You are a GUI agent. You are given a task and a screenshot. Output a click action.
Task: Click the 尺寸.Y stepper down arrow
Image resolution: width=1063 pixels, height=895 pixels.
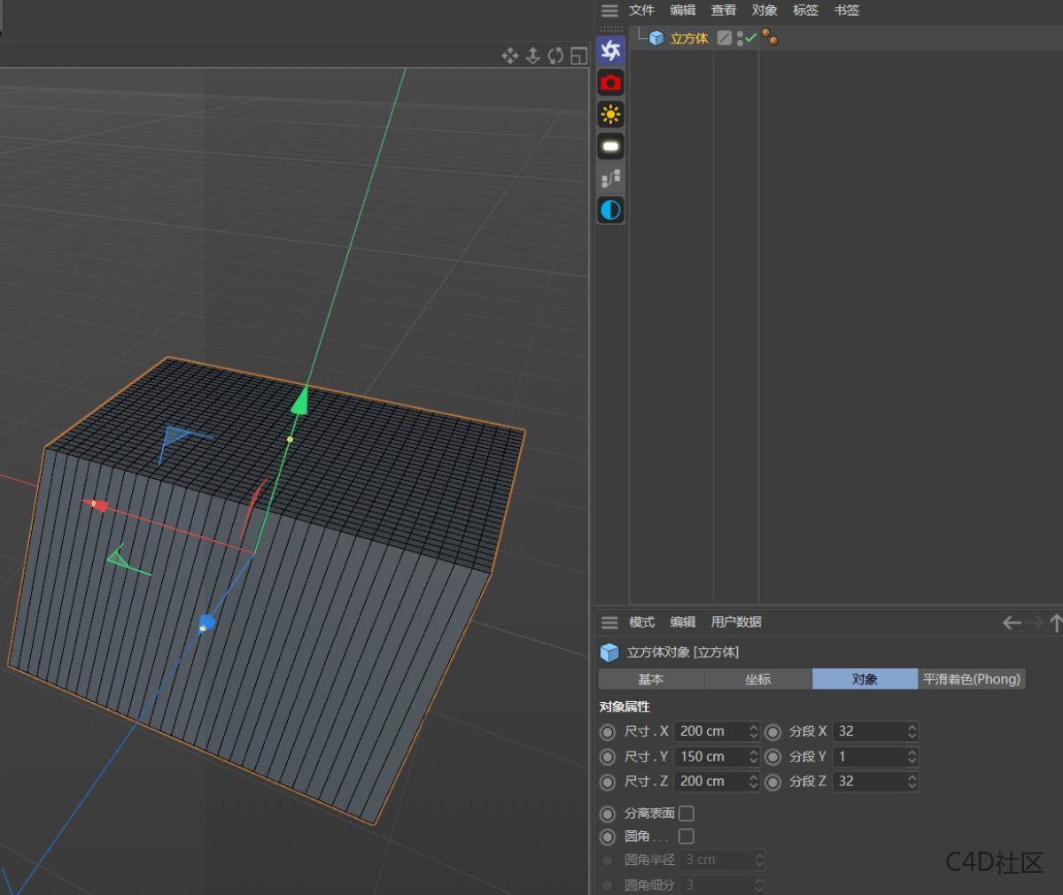pos(754,760)
